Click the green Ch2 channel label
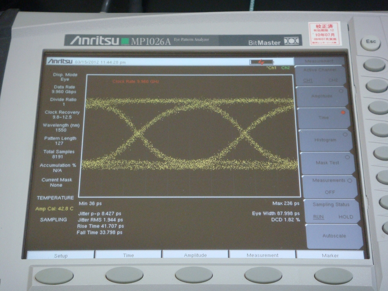The height and width of the screenshot is (291, 388). [x=286, y=67]
